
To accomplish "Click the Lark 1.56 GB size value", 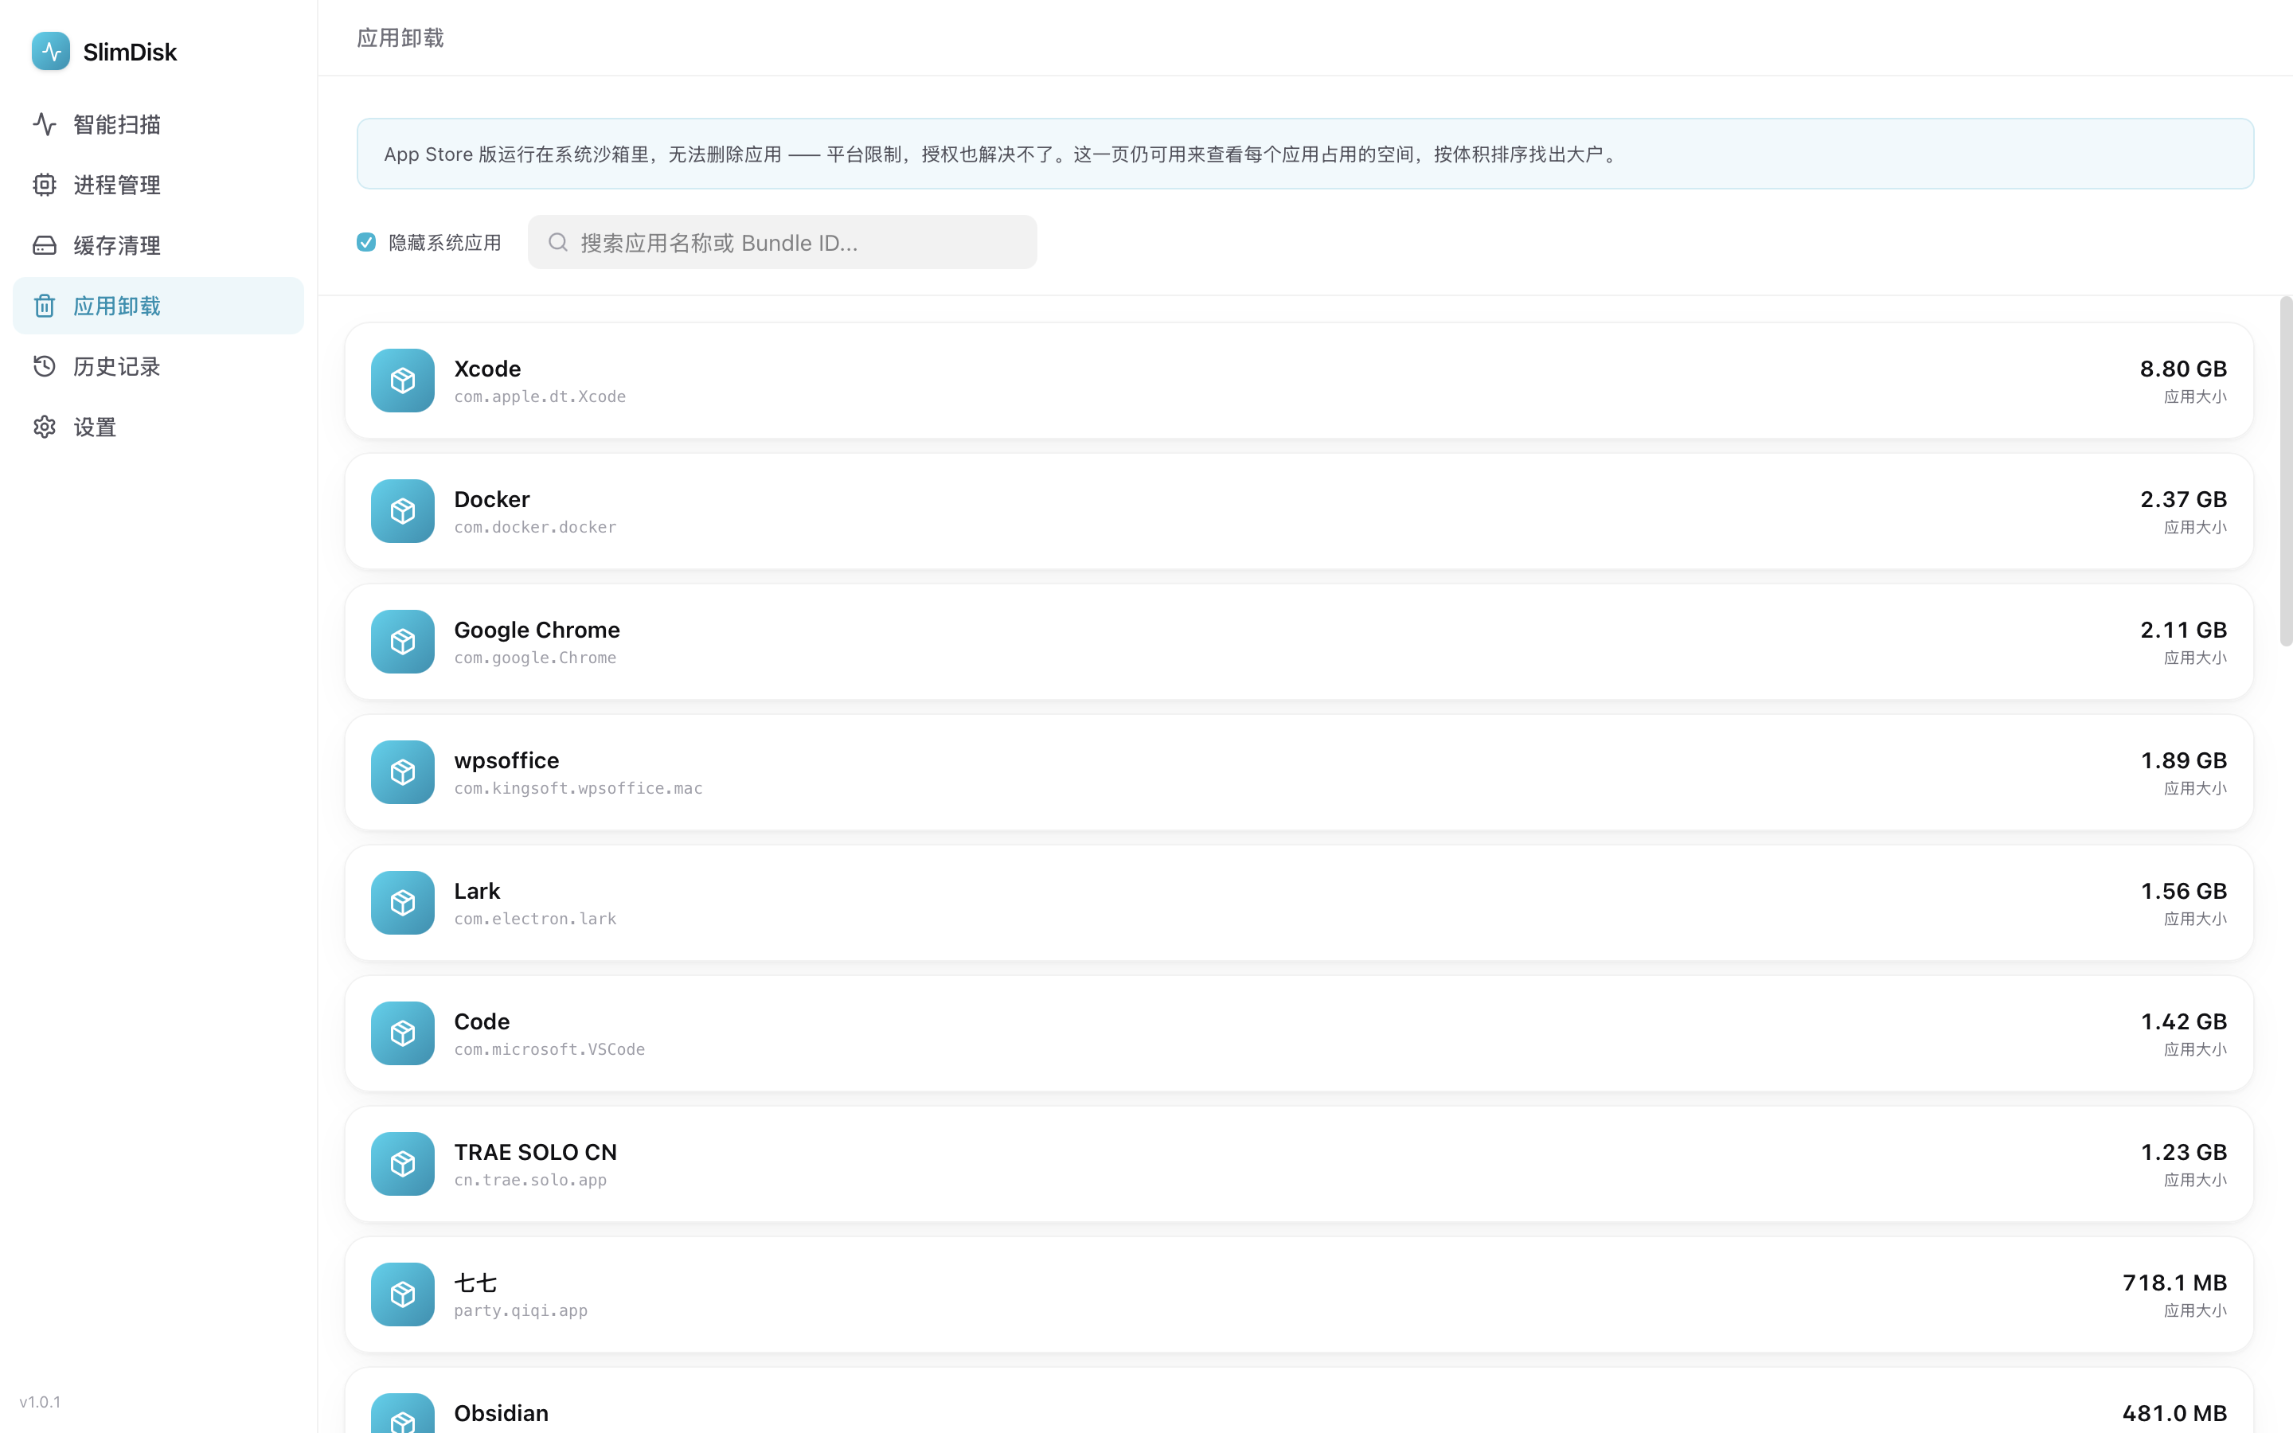I will pyautogui.click(x=2183, y=891).
